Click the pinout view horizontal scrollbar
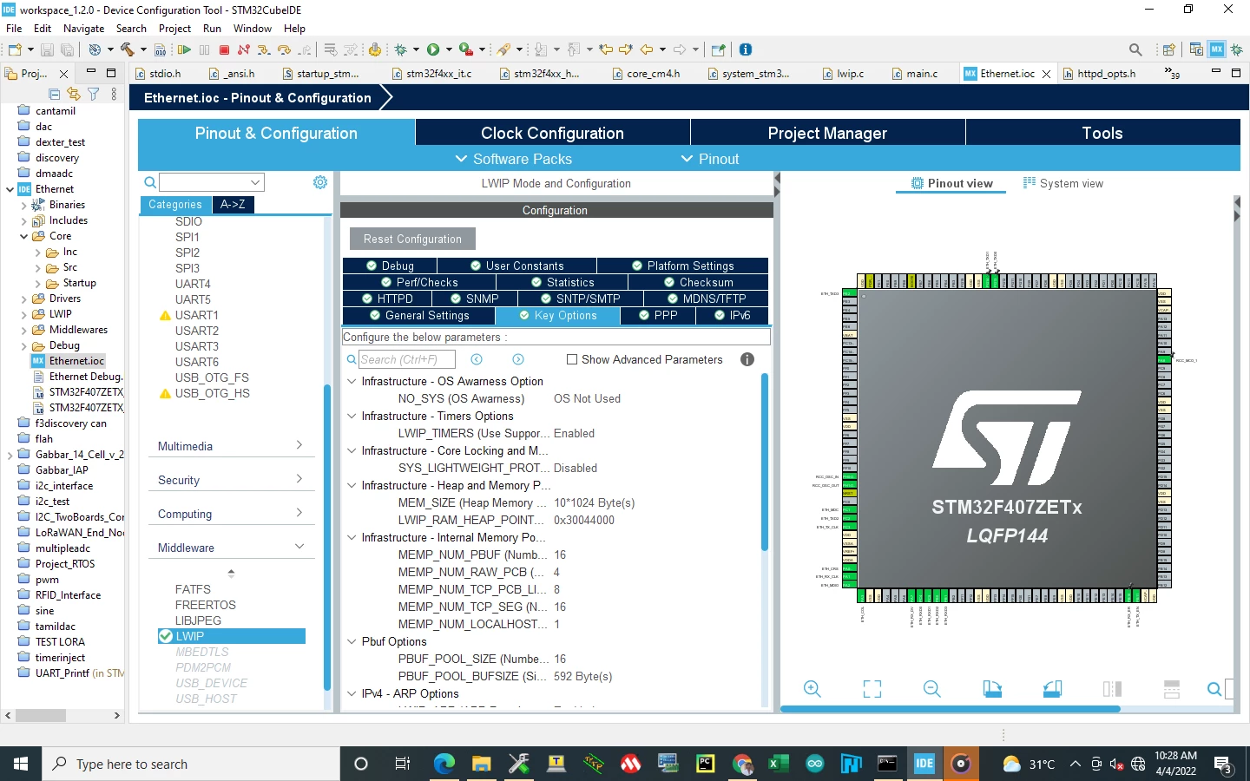 [951, 709]
